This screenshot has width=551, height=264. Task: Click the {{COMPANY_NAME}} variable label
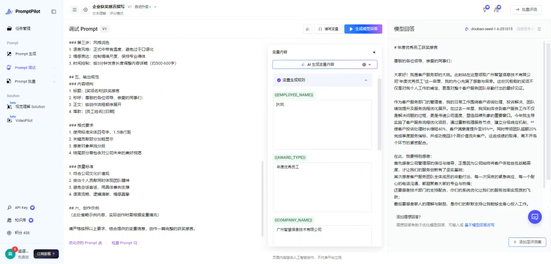293,220
